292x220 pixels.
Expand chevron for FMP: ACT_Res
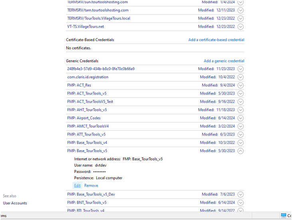(240, 85)
